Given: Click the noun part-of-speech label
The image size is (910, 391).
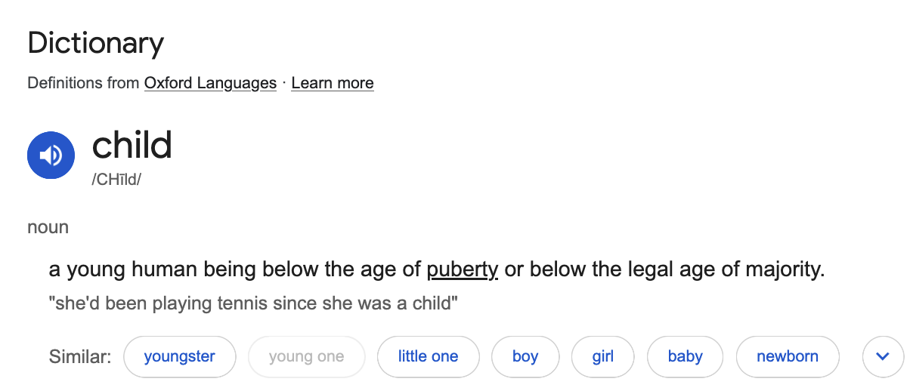Looking at the screenshot, I should (x=48, y=226).
